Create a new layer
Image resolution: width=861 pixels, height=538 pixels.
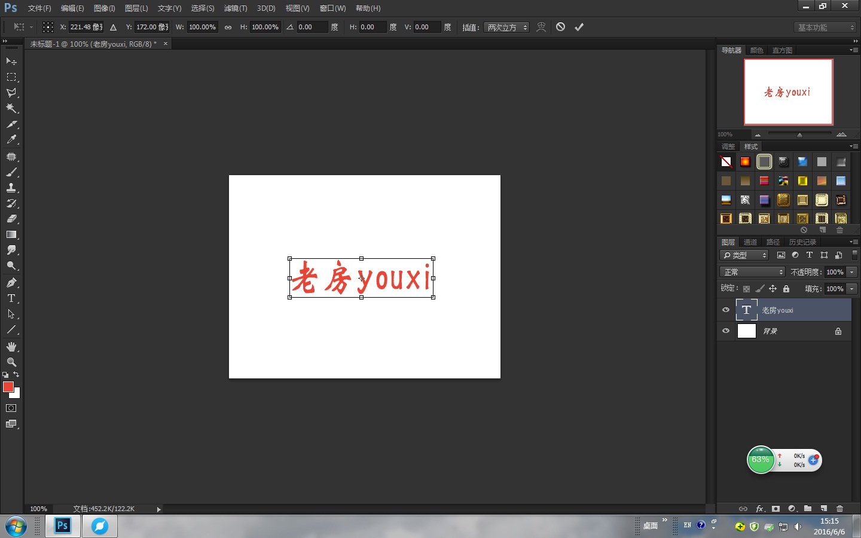pos(823,509)
